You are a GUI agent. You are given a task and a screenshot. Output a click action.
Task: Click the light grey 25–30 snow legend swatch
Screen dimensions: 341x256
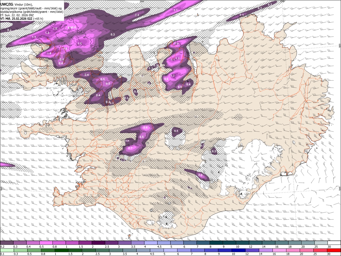(x=320, y=243)
